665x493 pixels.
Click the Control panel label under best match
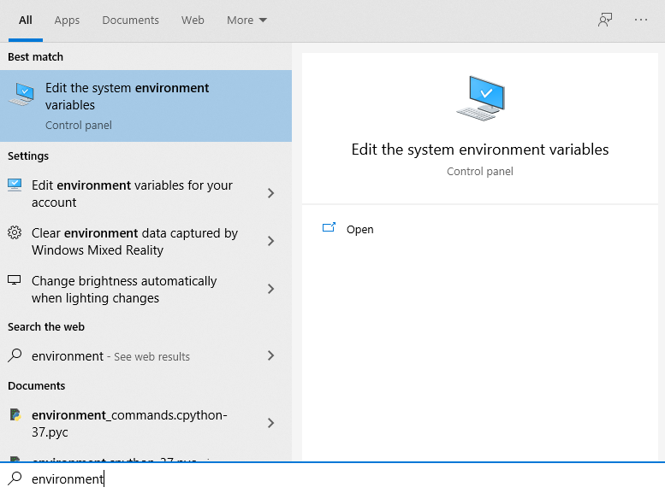[79, 126]
